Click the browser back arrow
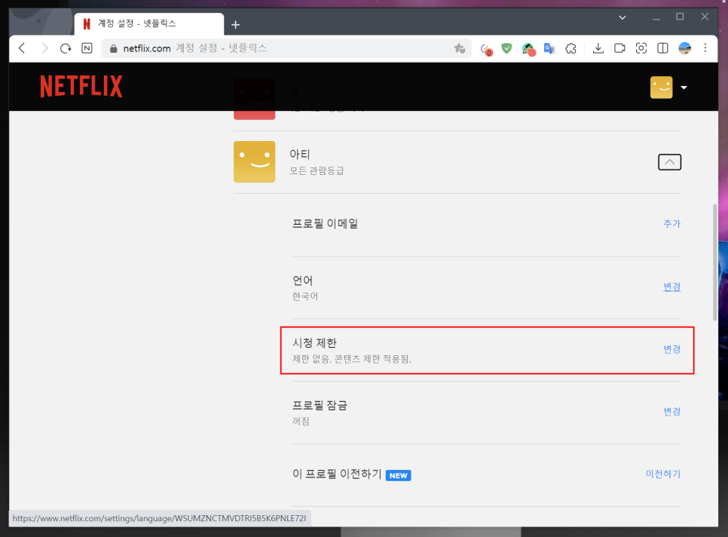The image size is (728, 537). click(x=22, y=48)
